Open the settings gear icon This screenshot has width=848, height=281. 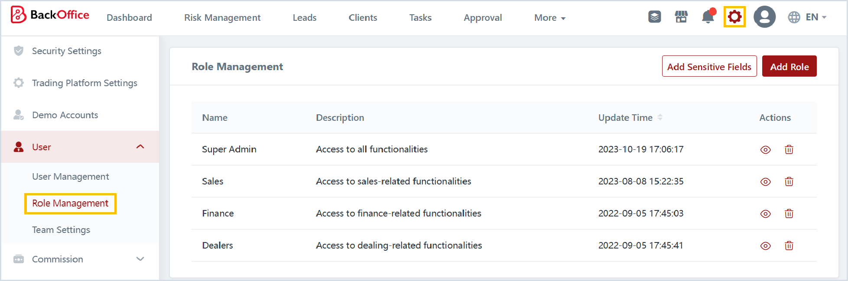(x=734, y=17)
